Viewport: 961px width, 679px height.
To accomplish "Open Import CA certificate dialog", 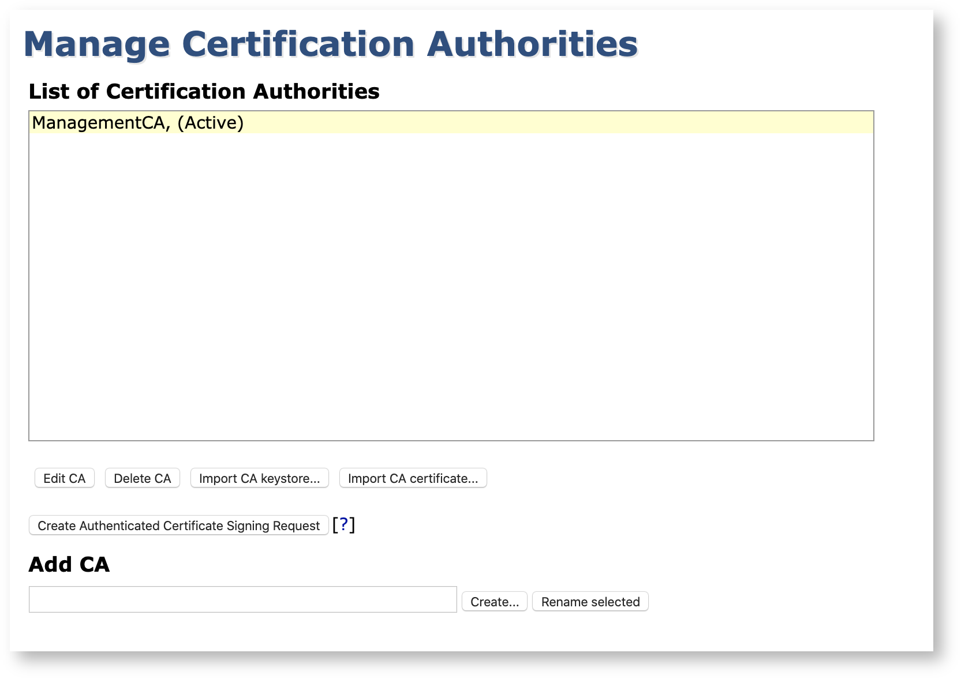I will 413,478.
